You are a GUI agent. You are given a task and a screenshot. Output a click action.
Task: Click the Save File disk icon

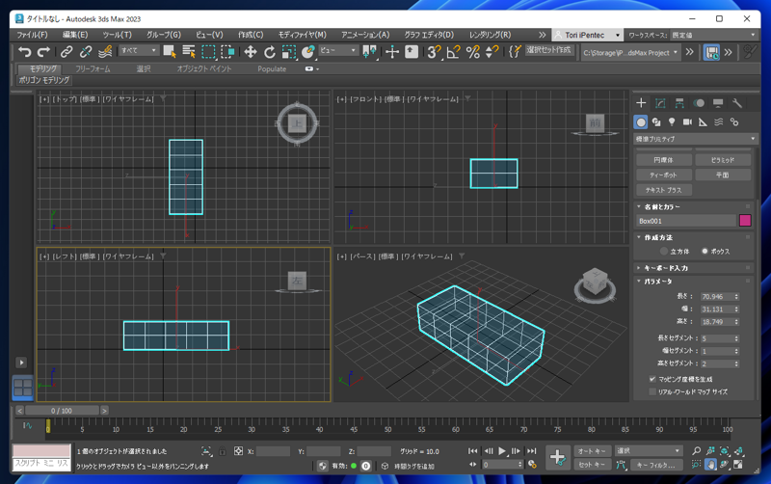pyautogui.click(x=711, y=52)
